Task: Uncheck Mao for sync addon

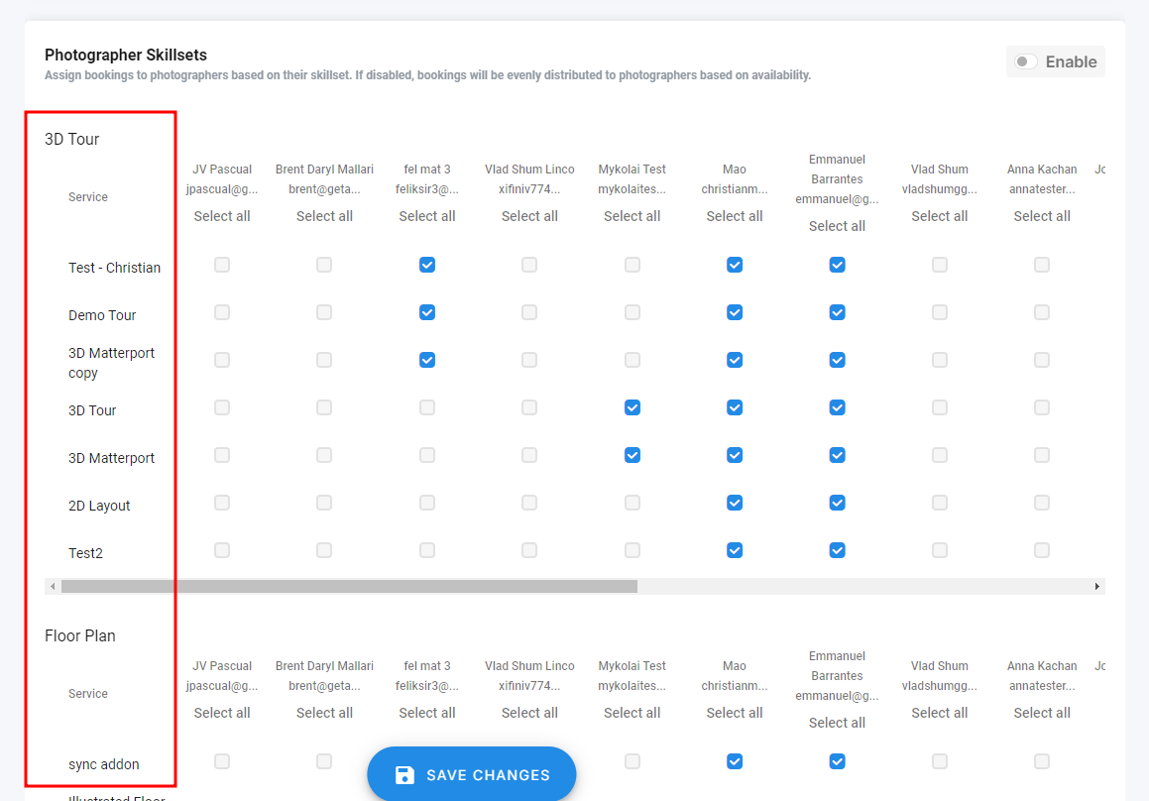Action: (735, 761)
